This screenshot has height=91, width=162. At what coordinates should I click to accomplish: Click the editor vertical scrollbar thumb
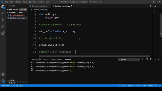tap(161, 25)
